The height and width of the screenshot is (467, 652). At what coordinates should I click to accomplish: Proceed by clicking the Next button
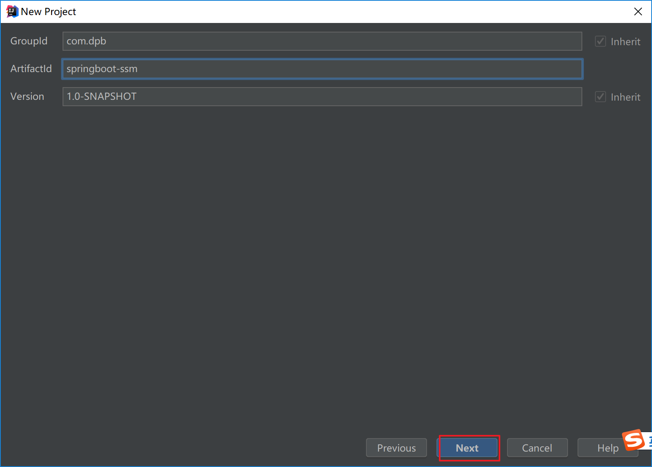[467, 448]
